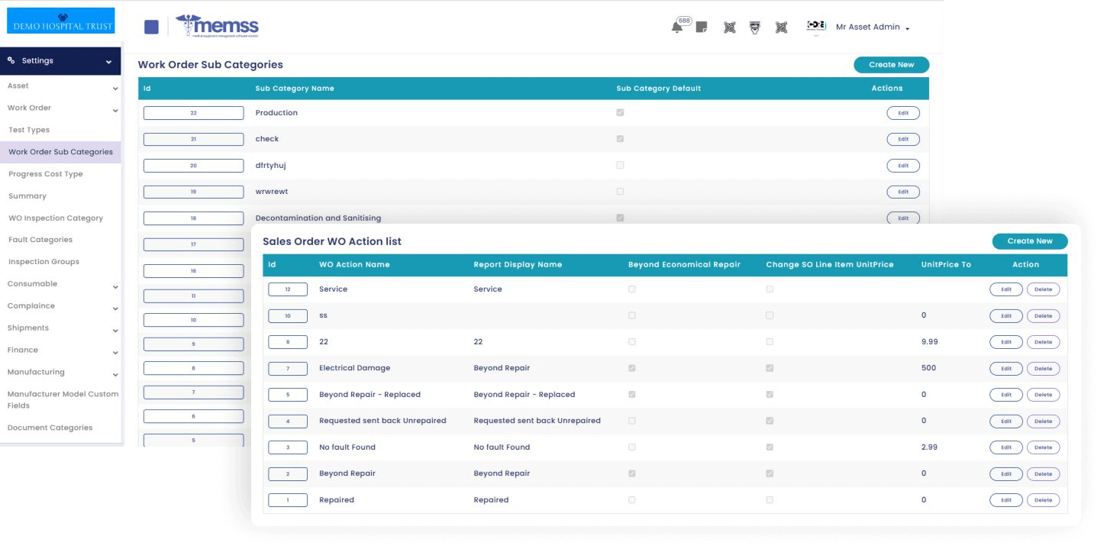Toggle Change SO Line Item UnitPrice for No fault Found

pyautogui.click(x=770, y=447)
